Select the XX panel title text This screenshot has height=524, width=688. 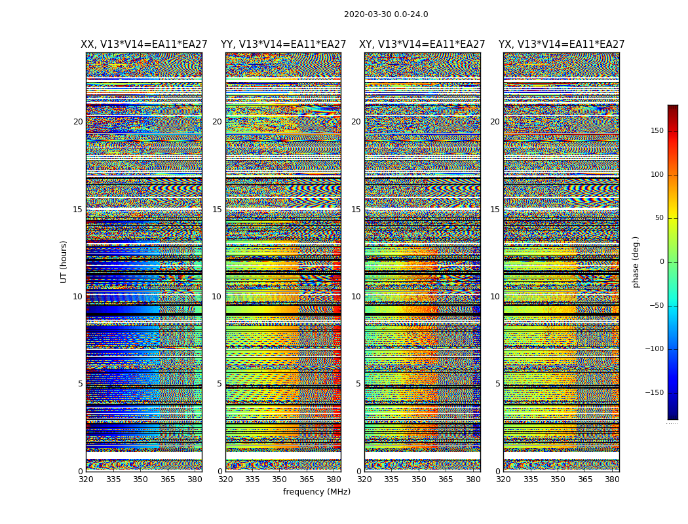(x=144, y=45)
